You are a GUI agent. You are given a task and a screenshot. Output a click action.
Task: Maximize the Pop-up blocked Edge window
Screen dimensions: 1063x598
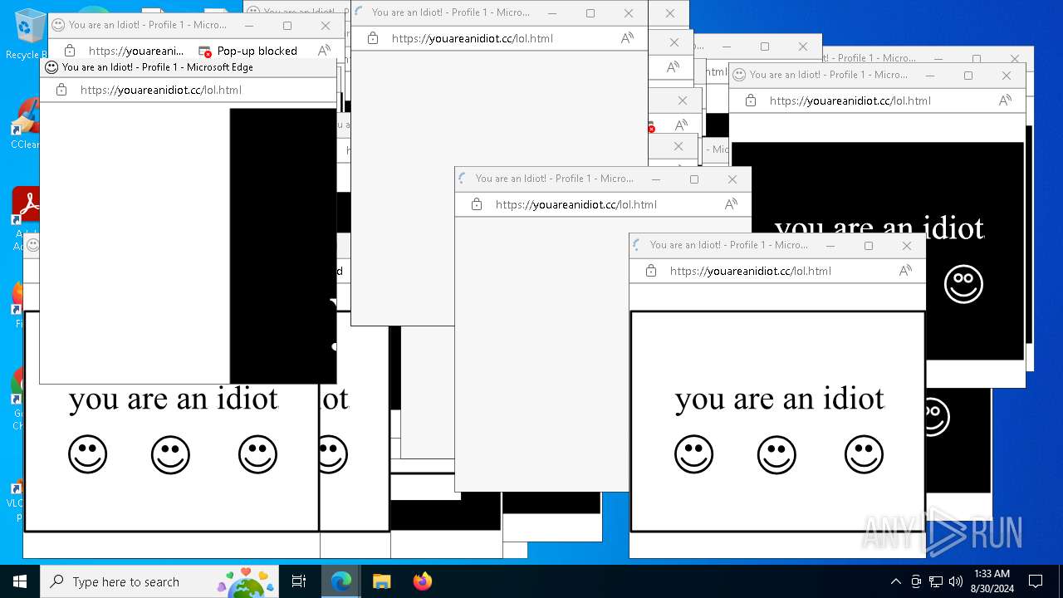(287, 25)
